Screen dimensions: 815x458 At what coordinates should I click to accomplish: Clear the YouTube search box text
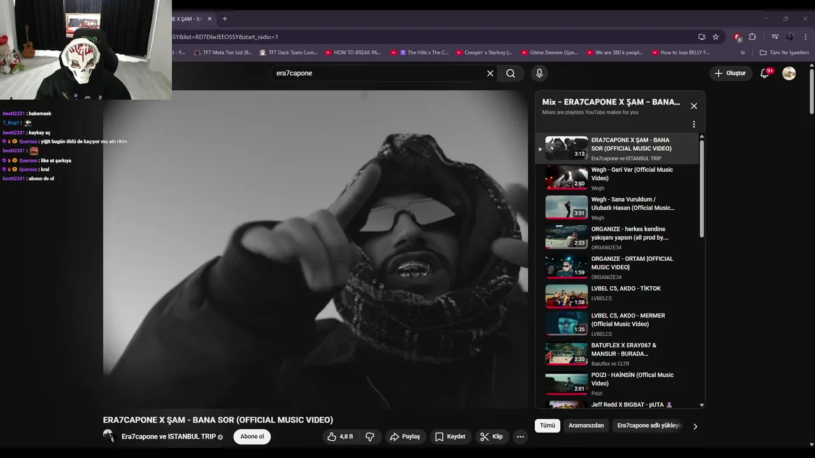[x=490, y=73]
